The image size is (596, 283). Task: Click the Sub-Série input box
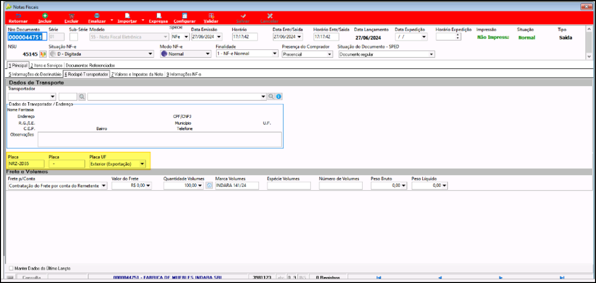[x=73, y=37]
